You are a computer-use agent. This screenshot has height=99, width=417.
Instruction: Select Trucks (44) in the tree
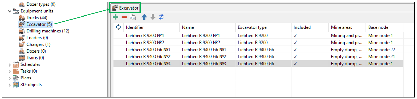pyautogui.click(x=37, y=18)
